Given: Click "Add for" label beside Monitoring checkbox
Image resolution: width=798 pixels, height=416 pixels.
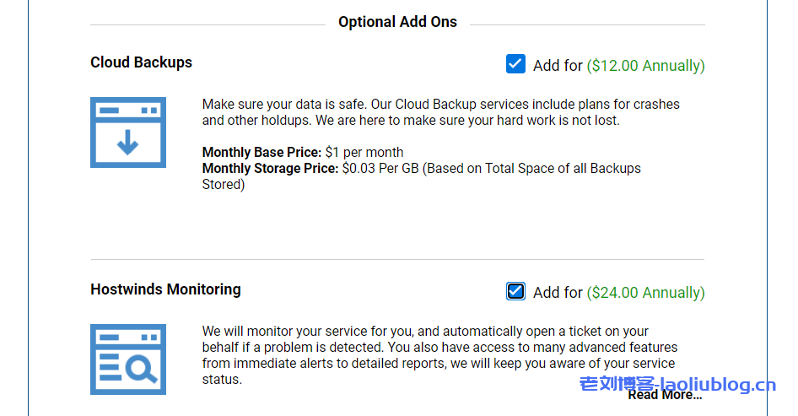Looking at the screenshot, I should (x=558, y=293).
